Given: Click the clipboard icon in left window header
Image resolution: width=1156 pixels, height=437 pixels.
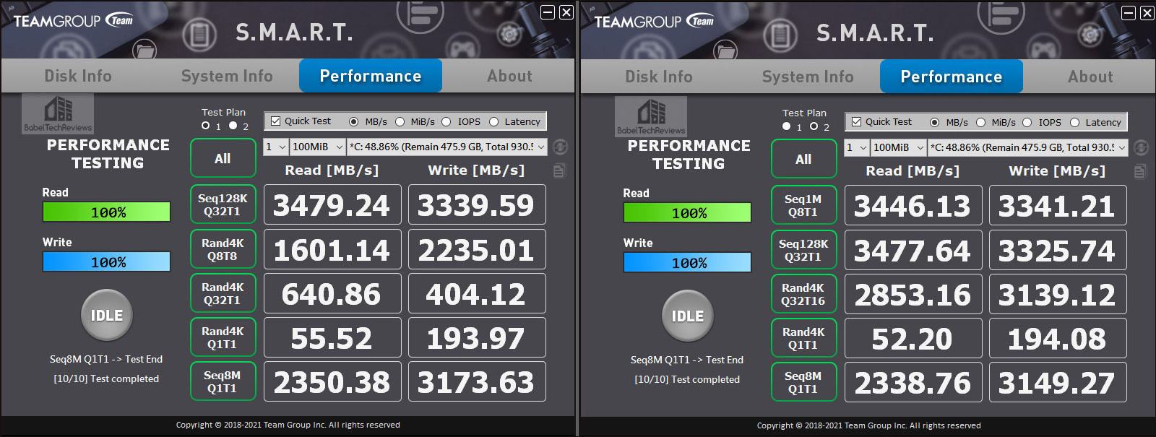Looking at the screenshot, I should [199, 34].
